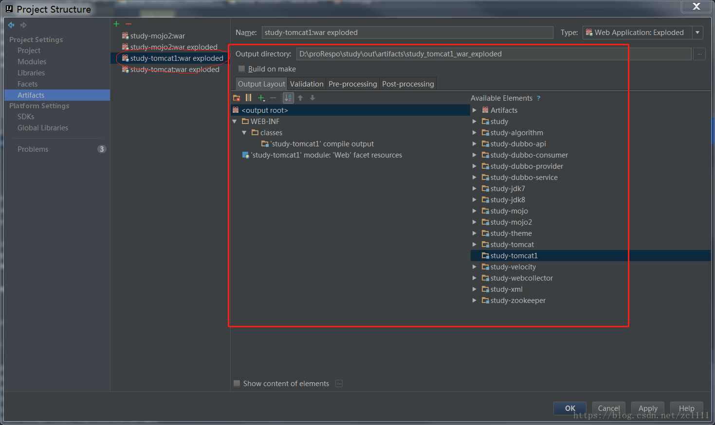Image resolution: width=715 pixels, height=425 pixels.
Task: Select study-xml in Available Elements
Action: [506, 289]
